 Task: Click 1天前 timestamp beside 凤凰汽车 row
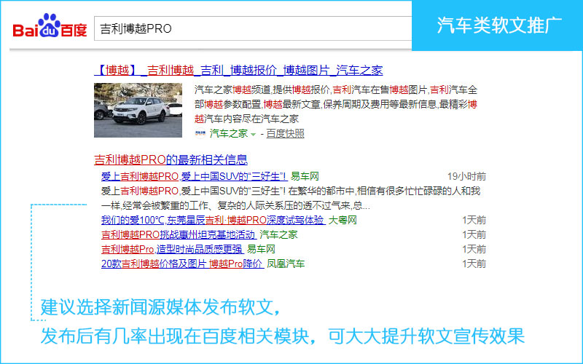click(474, 264)
